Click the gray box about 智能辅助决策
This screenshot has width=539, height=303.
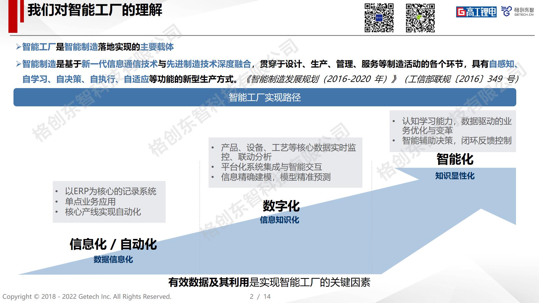pyautogui.click(x=453, y=131)
